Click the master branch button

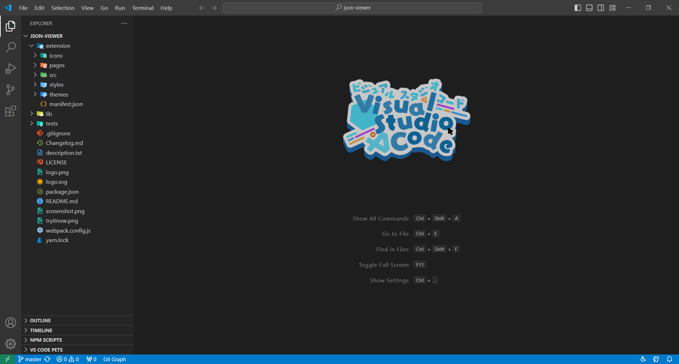click(30, 359)
